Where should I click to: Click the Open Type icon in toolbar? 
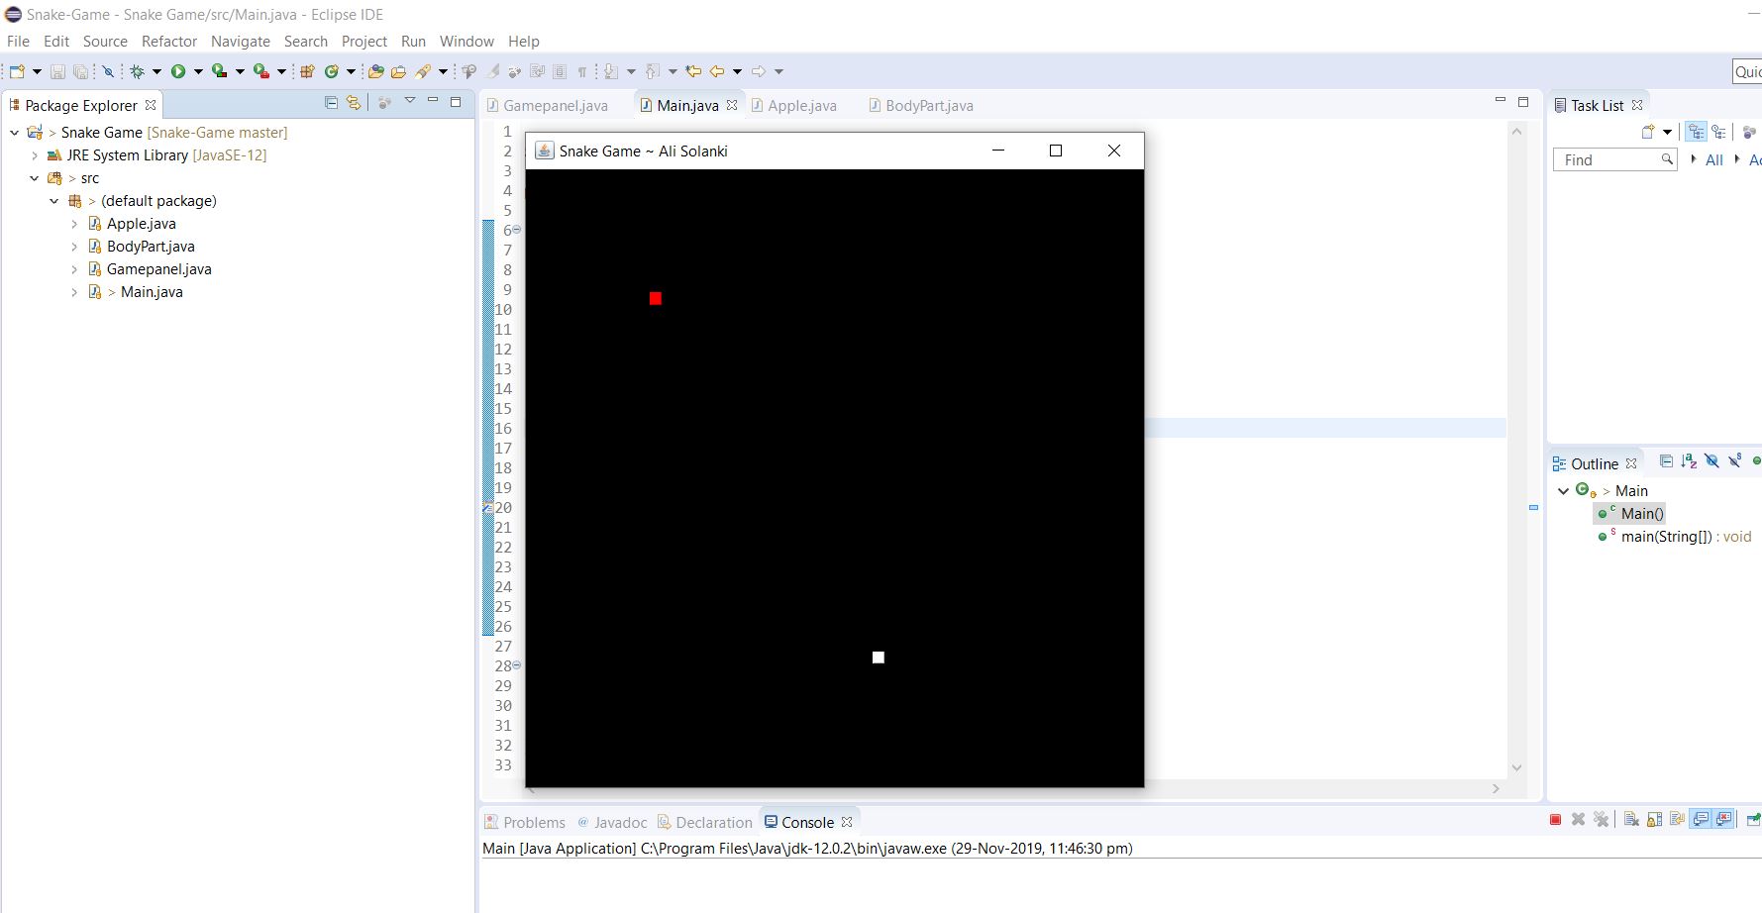coord(375,71)
